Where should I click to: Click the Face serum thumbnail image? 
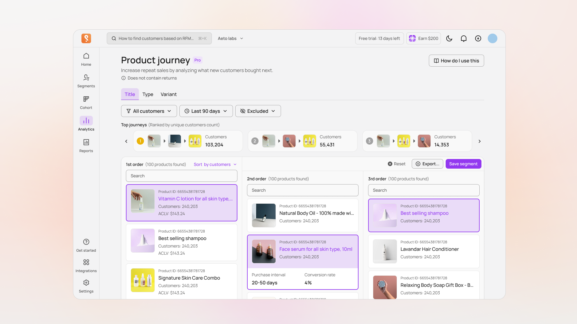coord(264,251)
